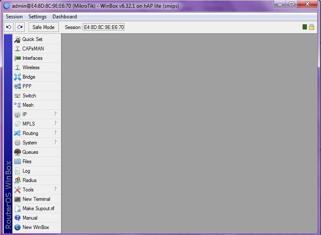Select Bridge in the sidebar
The width and height of the screenshot is (321, 235).
coord(37,77)
